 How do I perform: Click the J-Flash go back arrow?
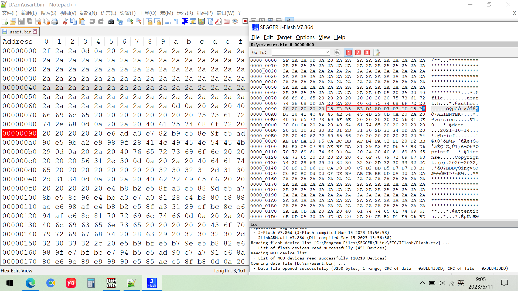(x=337, y=53)
